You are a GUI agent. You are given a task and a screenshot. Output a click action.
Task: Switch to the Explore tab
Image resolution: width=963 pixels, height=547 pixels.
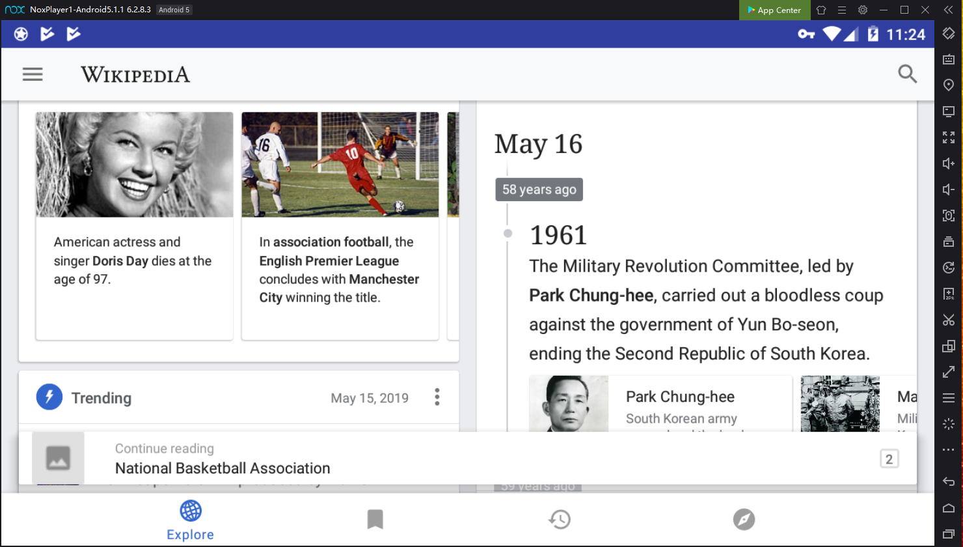coord(190,520)
